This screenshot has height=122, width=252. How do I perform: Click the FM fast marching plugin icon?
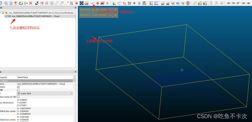point(168,3)
